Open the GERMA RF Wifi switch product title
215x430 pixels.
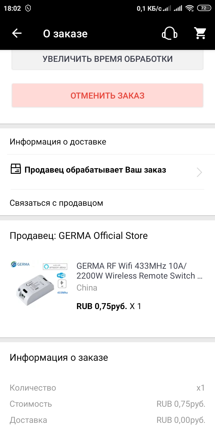tap(139, 271)
